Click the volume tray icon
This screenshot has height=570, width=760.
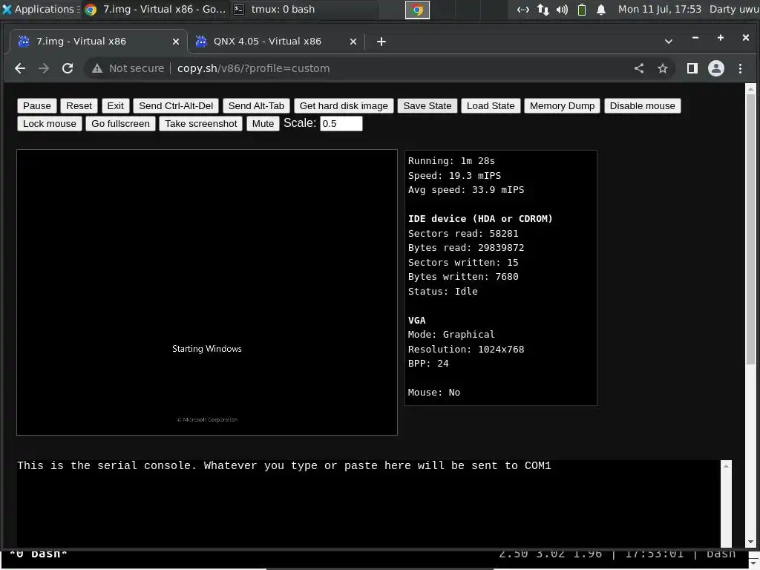click(563, 10)
